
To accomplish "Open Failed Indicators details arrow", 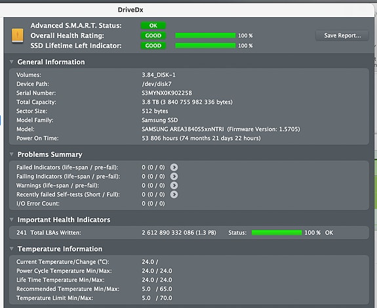I will [x=174, y=167].
